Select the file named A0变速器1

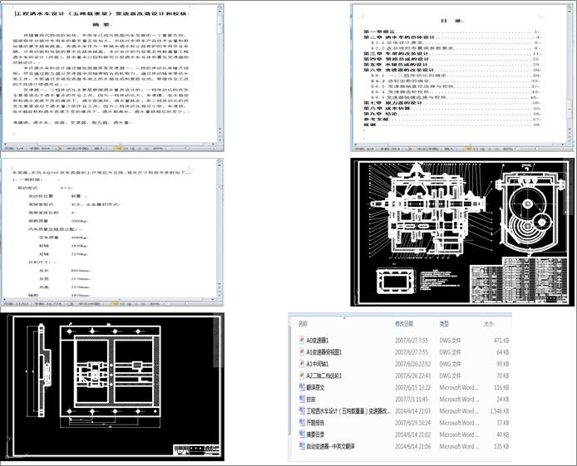[x=318, y=341]
